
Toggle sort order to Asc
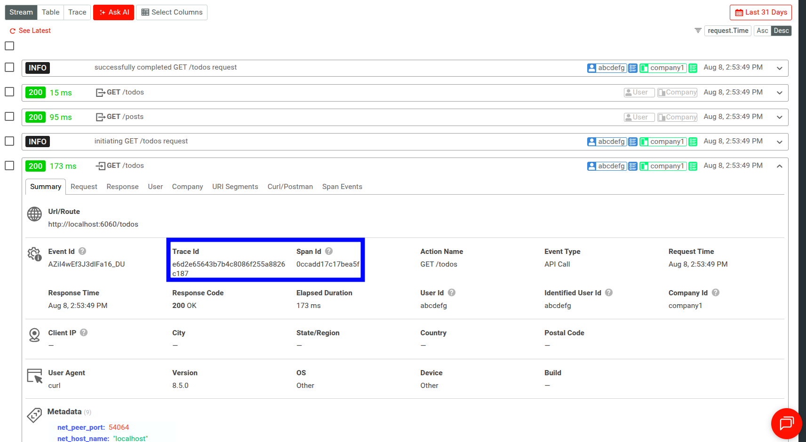[x=762, y=30]
